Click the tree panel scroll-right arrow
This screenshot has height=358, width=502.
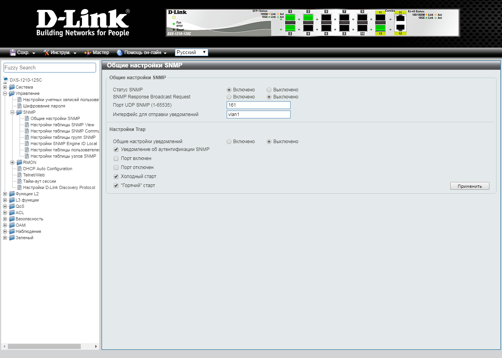96,347
